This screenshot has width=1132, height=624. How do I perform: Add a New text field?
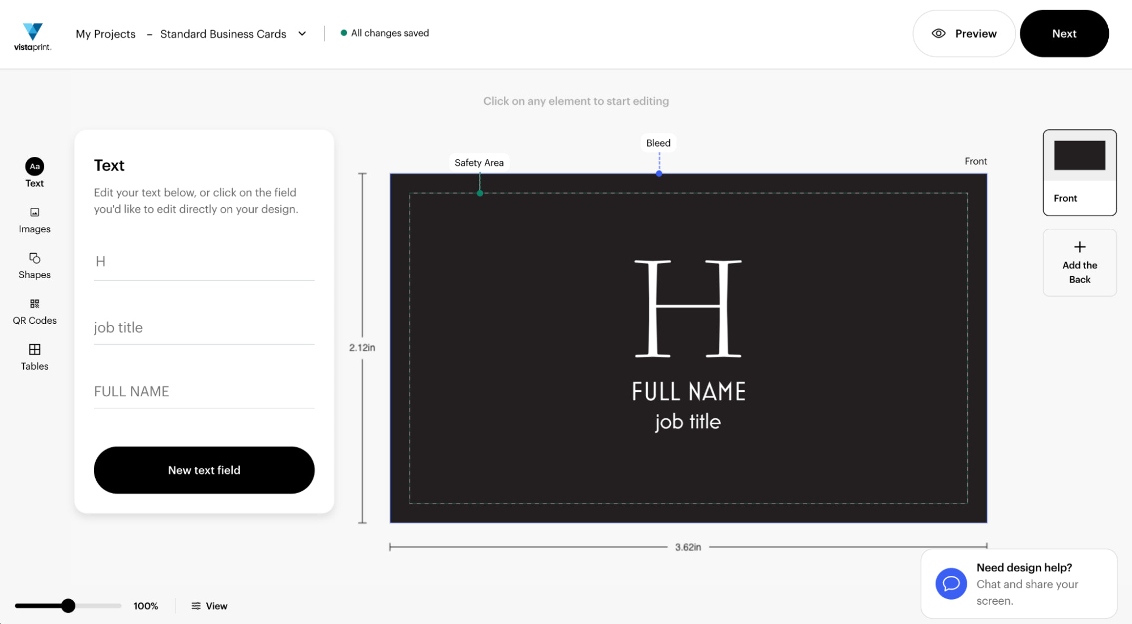pyautogui.click(x=204, y=470)
